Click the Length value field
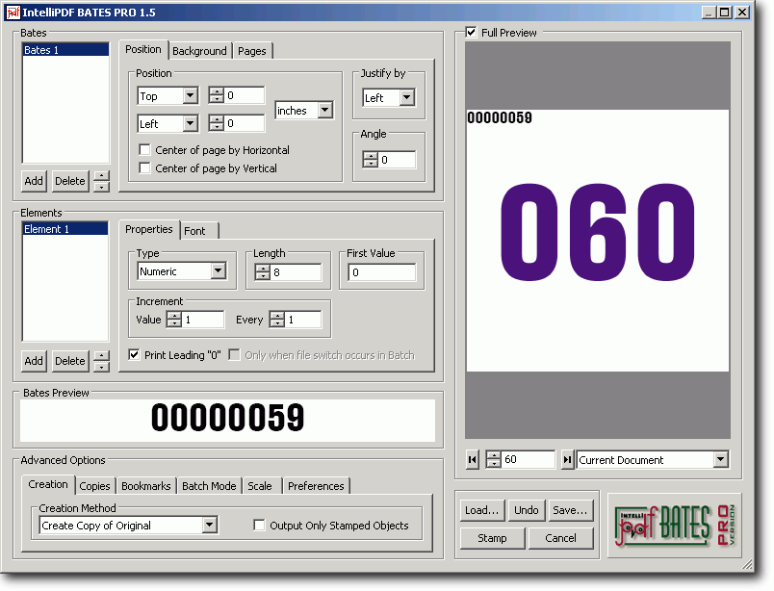Image resolution: width=774 pixels, height=591 pixels. tap(296, 272)
